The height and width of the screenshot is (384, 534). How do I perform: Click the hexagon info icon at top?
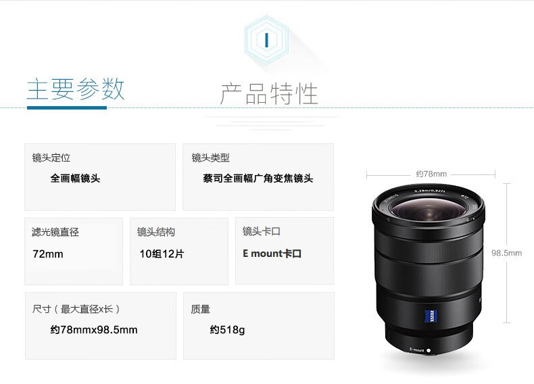(x=266, y=40)
